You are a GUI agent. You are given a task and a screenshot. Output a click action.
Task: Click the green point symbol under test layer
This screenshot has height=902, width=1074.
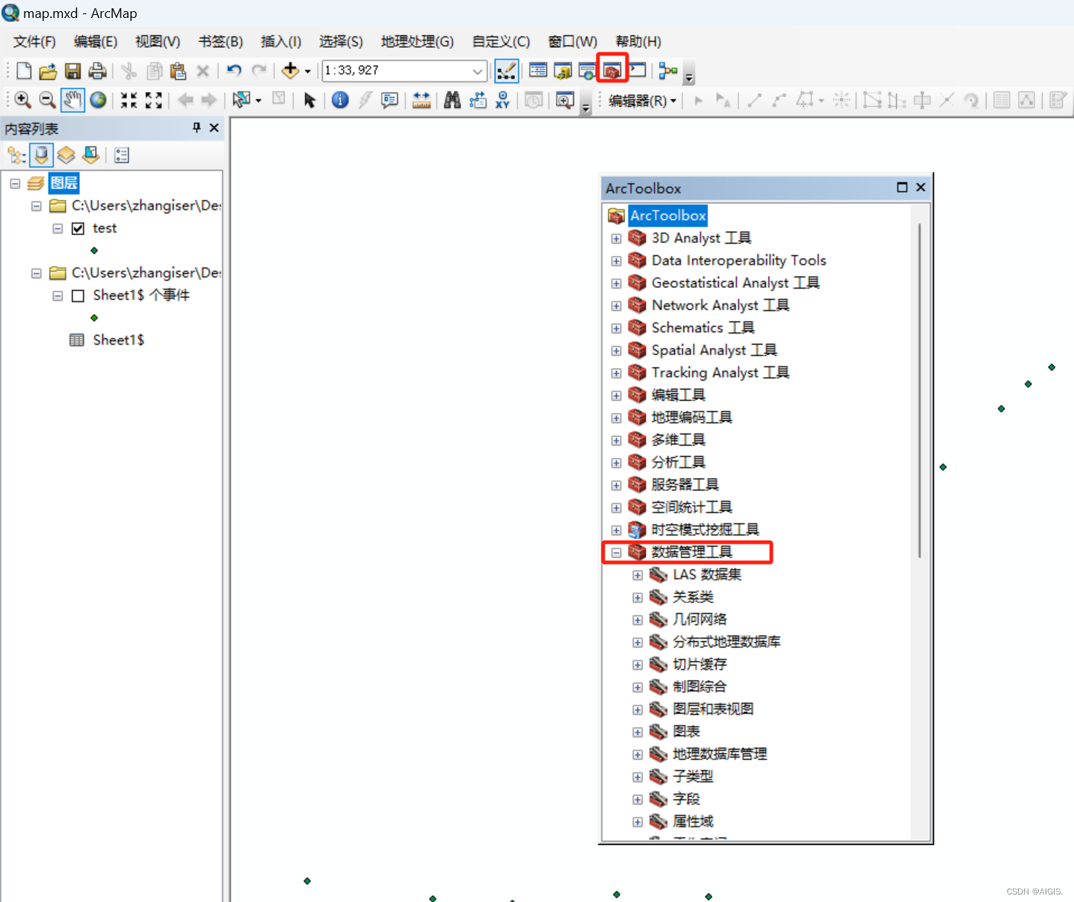[x=94, y=251]
